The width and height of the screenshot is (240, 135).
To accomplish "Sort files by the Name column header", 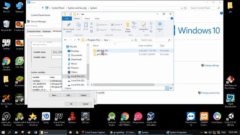I will (x=96, y=46).
